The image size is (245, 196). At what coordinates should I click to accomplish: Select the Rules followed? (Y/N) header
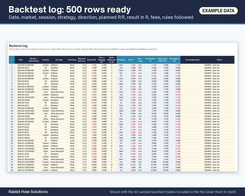point(112,60)
